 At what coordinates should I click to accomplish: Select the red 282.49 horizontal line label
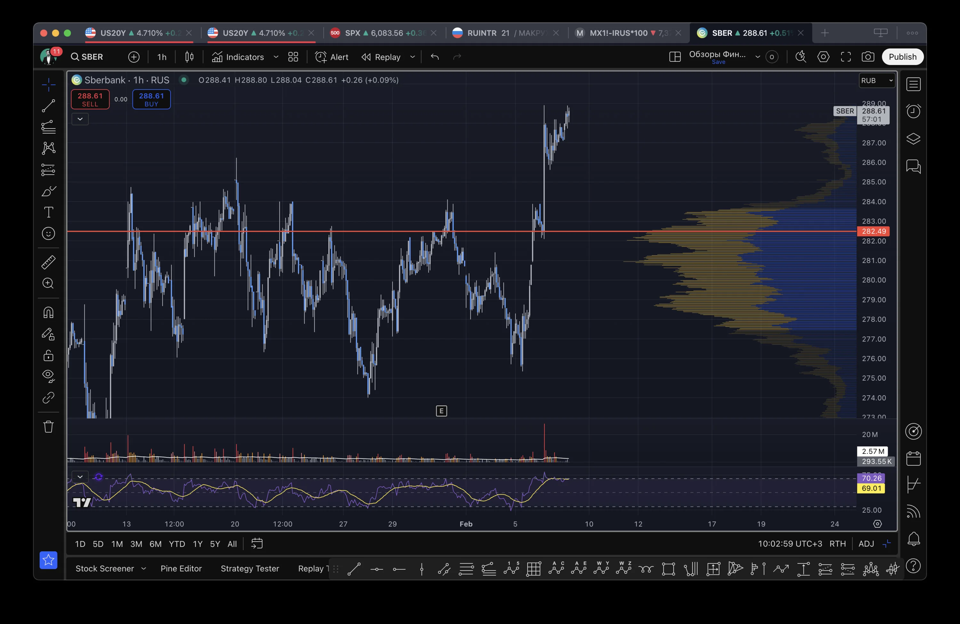(873, 231)
